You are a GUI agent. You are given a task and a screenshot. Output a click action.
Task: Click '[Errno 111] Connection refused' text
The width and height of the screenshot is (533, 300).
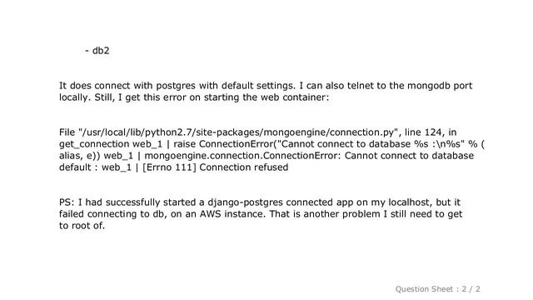tap(215, 167)
